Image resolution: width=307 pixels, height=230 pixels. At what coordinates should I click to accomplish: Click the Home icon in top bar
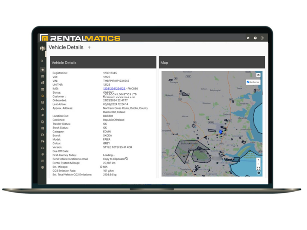[248, 38]
